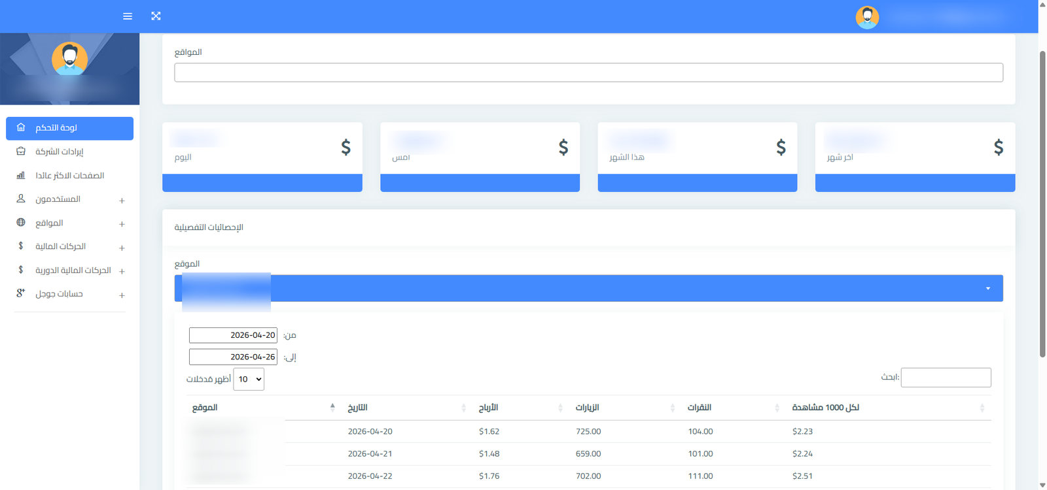This screenshot has width=1047, height=490.
Task: Open the blue الموقع site dropdown
Action: click(x=588, y=288)
